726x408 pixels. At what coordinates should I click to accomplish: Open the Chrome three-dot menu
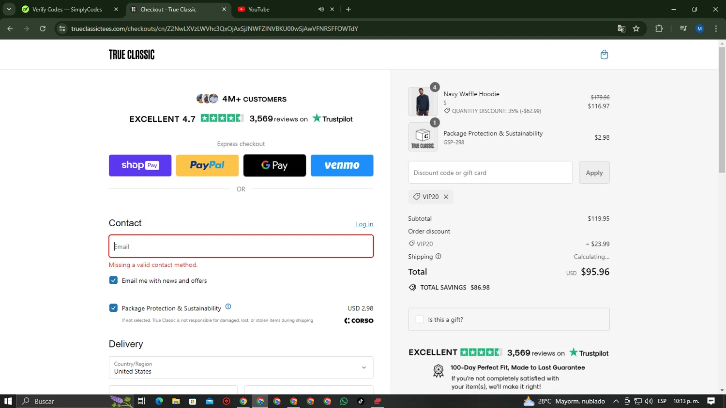(716, 29)
